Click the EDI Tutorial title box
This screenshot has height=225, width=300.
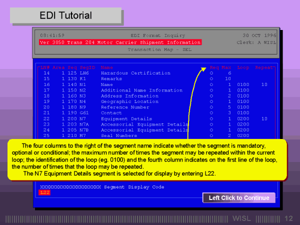point(66,15)
